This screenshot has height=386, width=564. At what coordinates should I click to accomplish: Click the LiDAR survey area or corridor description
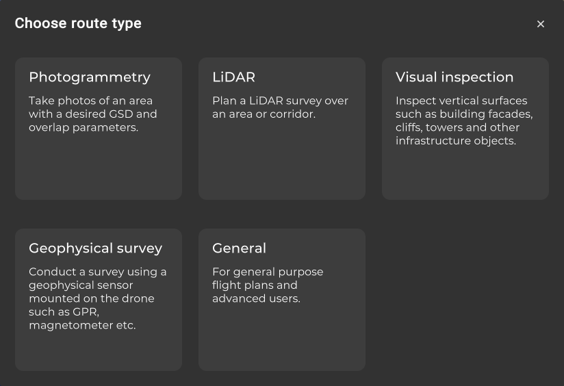click(x=280, y=107)
